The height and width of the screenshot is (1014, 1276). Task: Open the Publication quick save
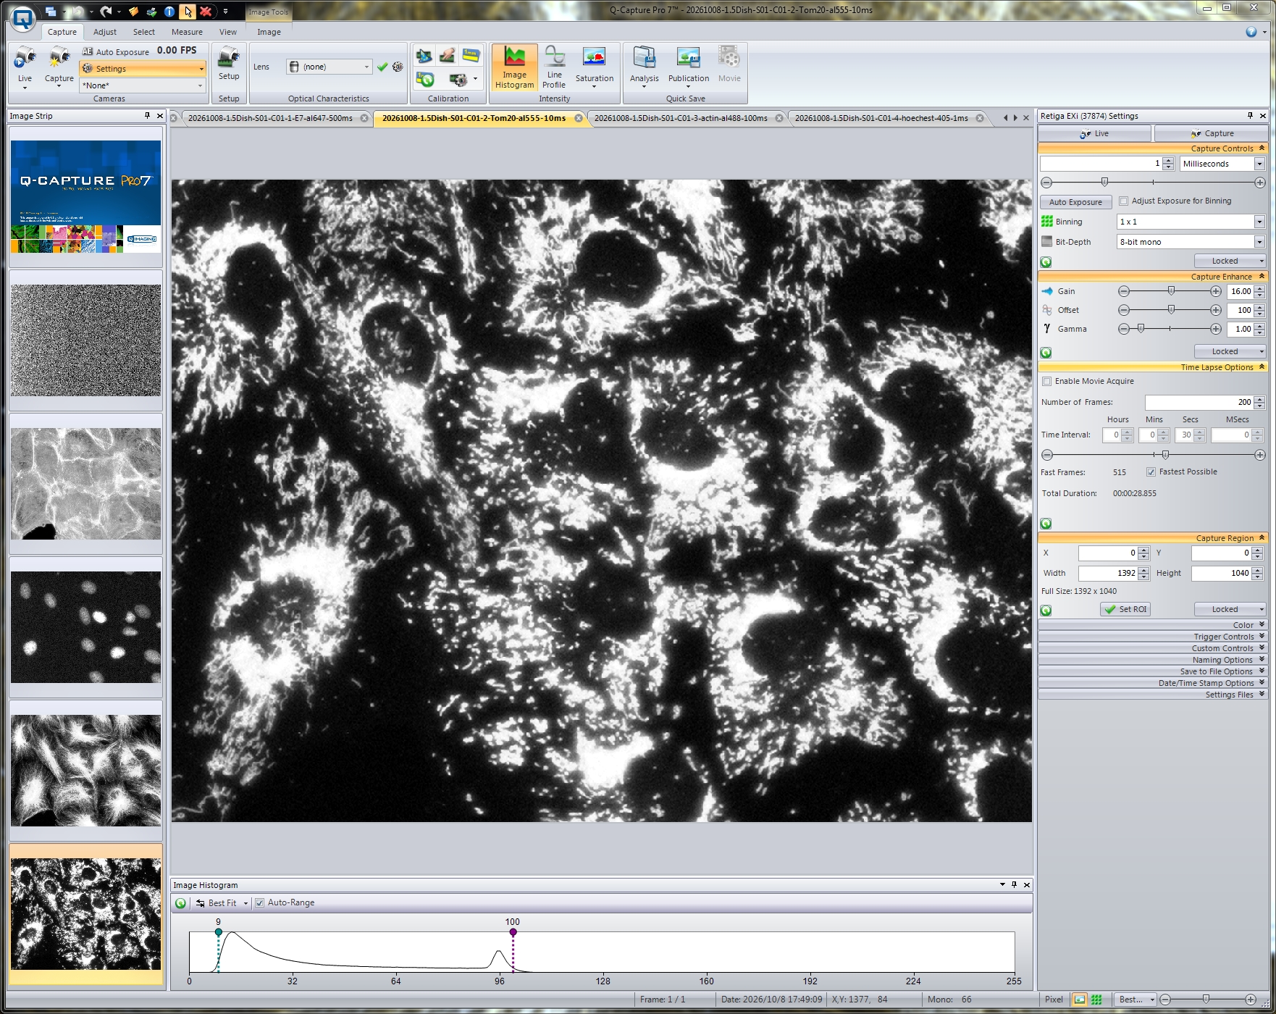click(x=689, y=67)
